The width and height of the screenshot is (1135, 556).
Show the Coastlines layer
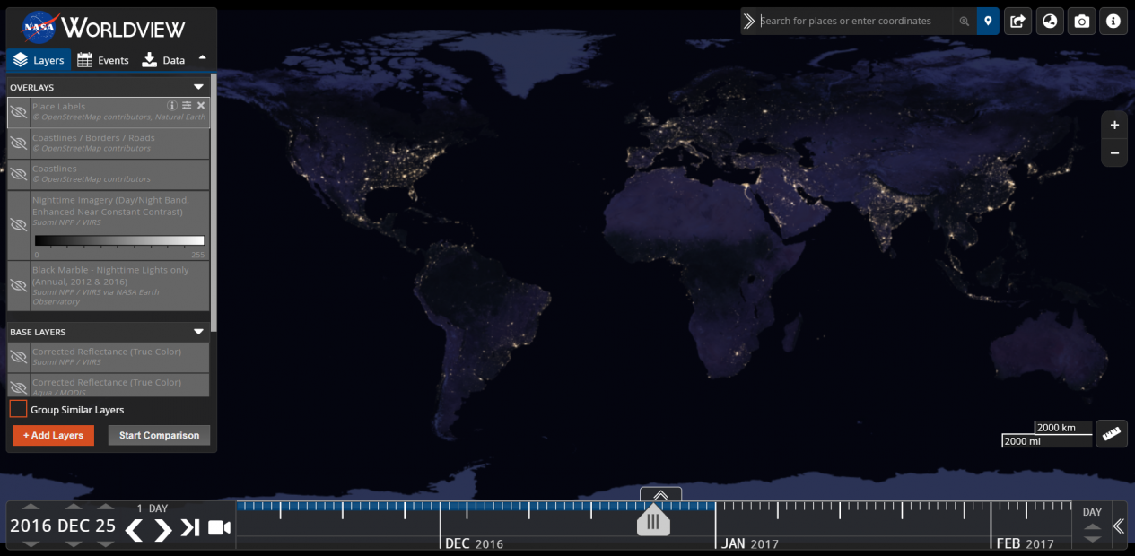(18, 174)
